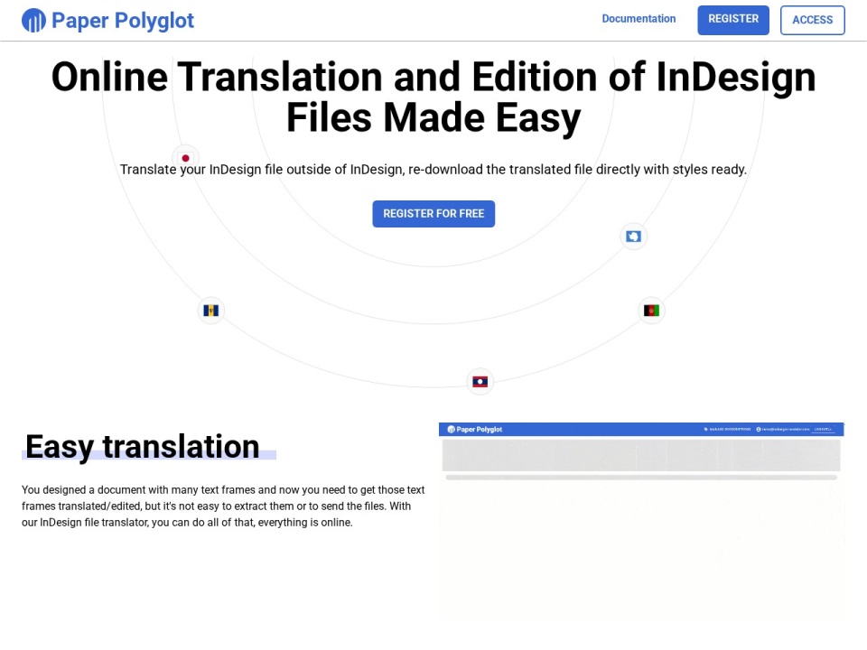Click the main headline about InDesign Files
This screenshot has width=867, height=650.
[433, 97]
